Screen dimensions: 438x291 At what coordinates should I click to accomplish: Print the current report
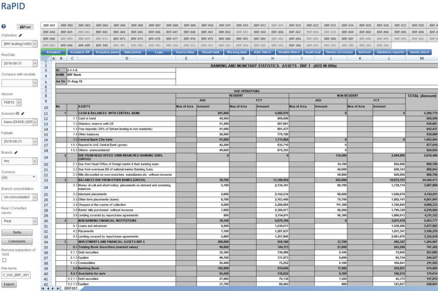(x=25, y=27)
